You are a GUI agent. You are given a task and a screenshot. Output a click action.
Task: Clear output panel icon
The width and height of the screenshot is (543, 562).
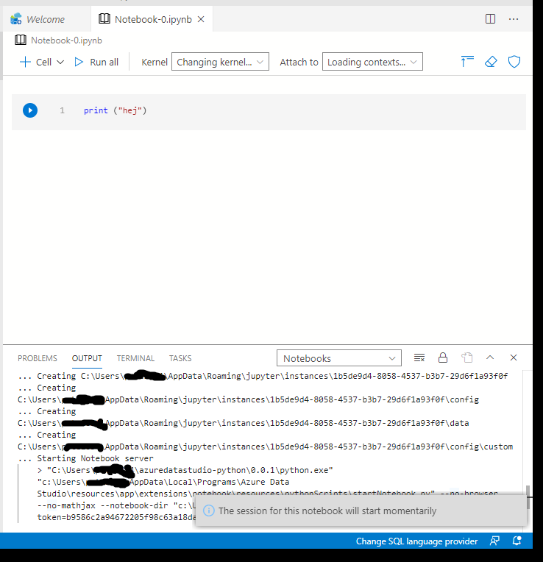[x=419, y=358]
